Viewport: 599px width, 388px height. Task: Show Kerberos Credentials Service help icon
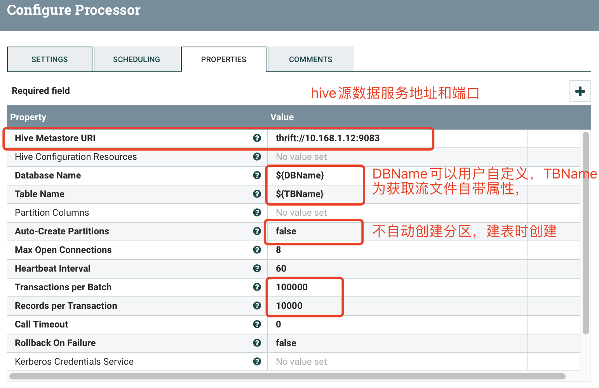click(x=257, y=362)
